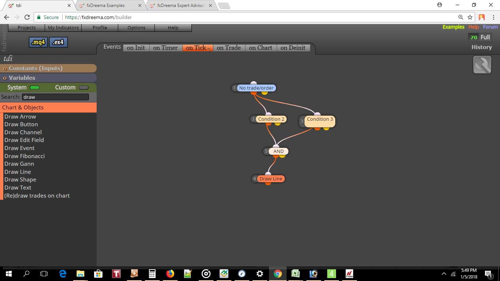Choose Draw Shape from block list
Viewport: 500px width, 281px height.
click(x=20, y=180)
